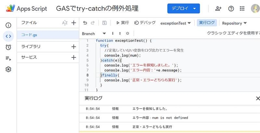The height and width of the screenshot is (133, 260).
Task: Click the Apps Script logo
Action: [x=10, y=8]
